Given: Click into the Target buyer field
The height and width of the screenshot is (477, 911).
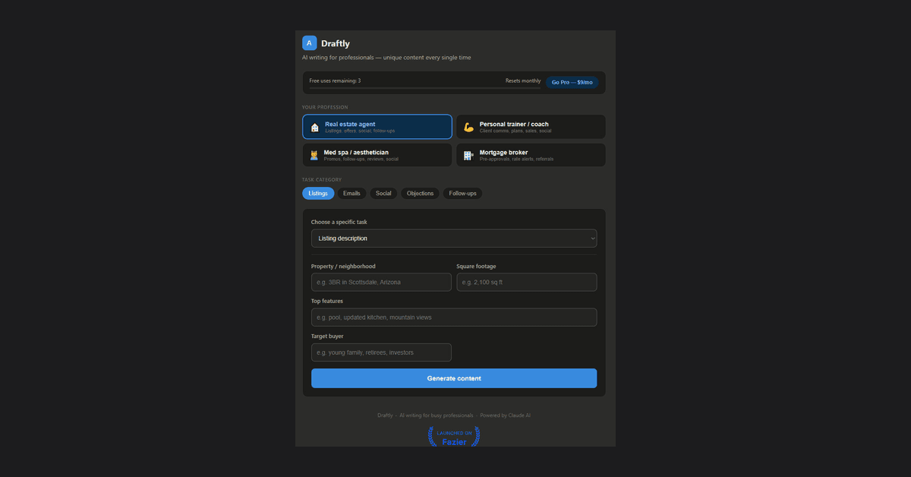Looking at the screenshot, I should tap(381, 352).
